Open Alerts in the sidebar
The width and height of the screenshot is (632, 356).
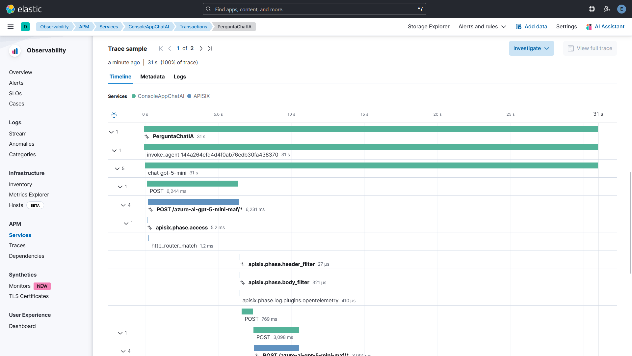(16, 83)
